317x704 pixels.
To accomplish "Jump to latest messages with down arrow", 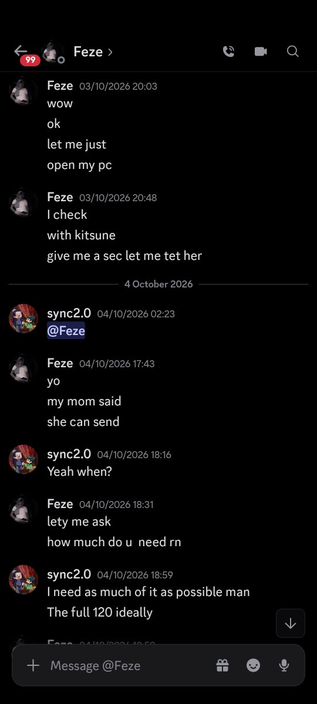I will tap(291, 623).
